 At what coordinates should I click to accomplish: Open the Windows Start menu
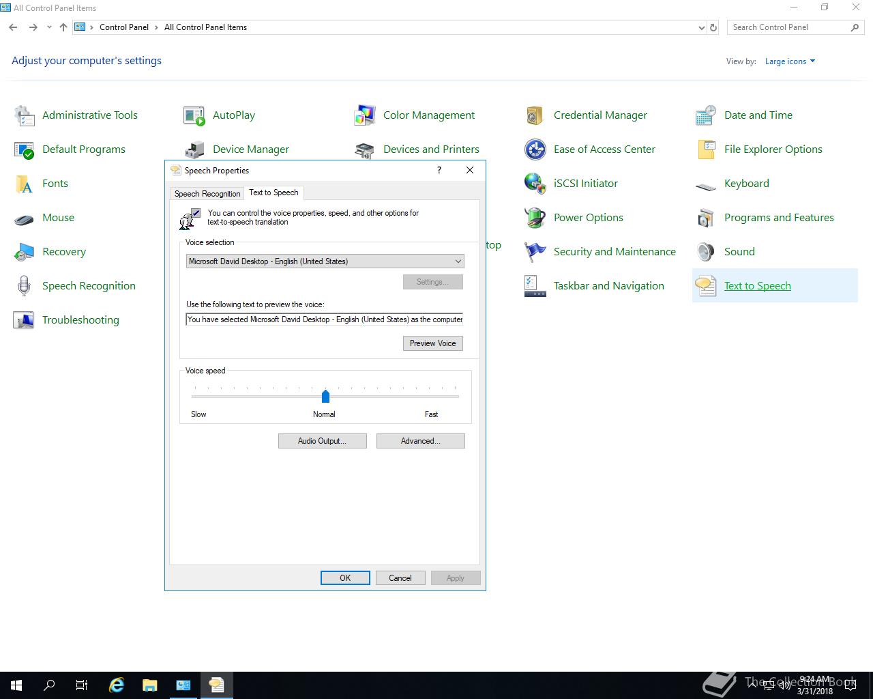click(x=16, y=685)
